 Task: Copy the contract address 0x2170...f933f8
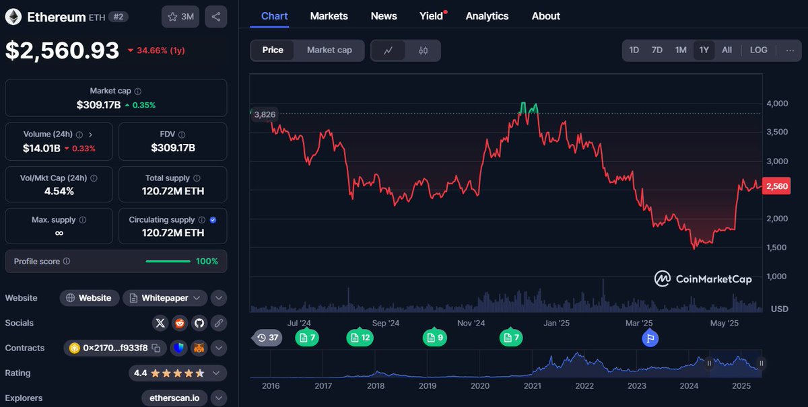[x=156, y=348]
